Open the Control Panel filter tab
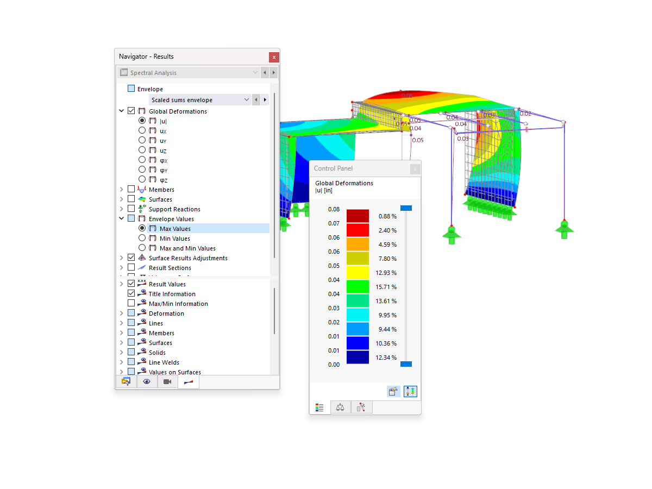652x489 pixels. click(x=361, y=407)
